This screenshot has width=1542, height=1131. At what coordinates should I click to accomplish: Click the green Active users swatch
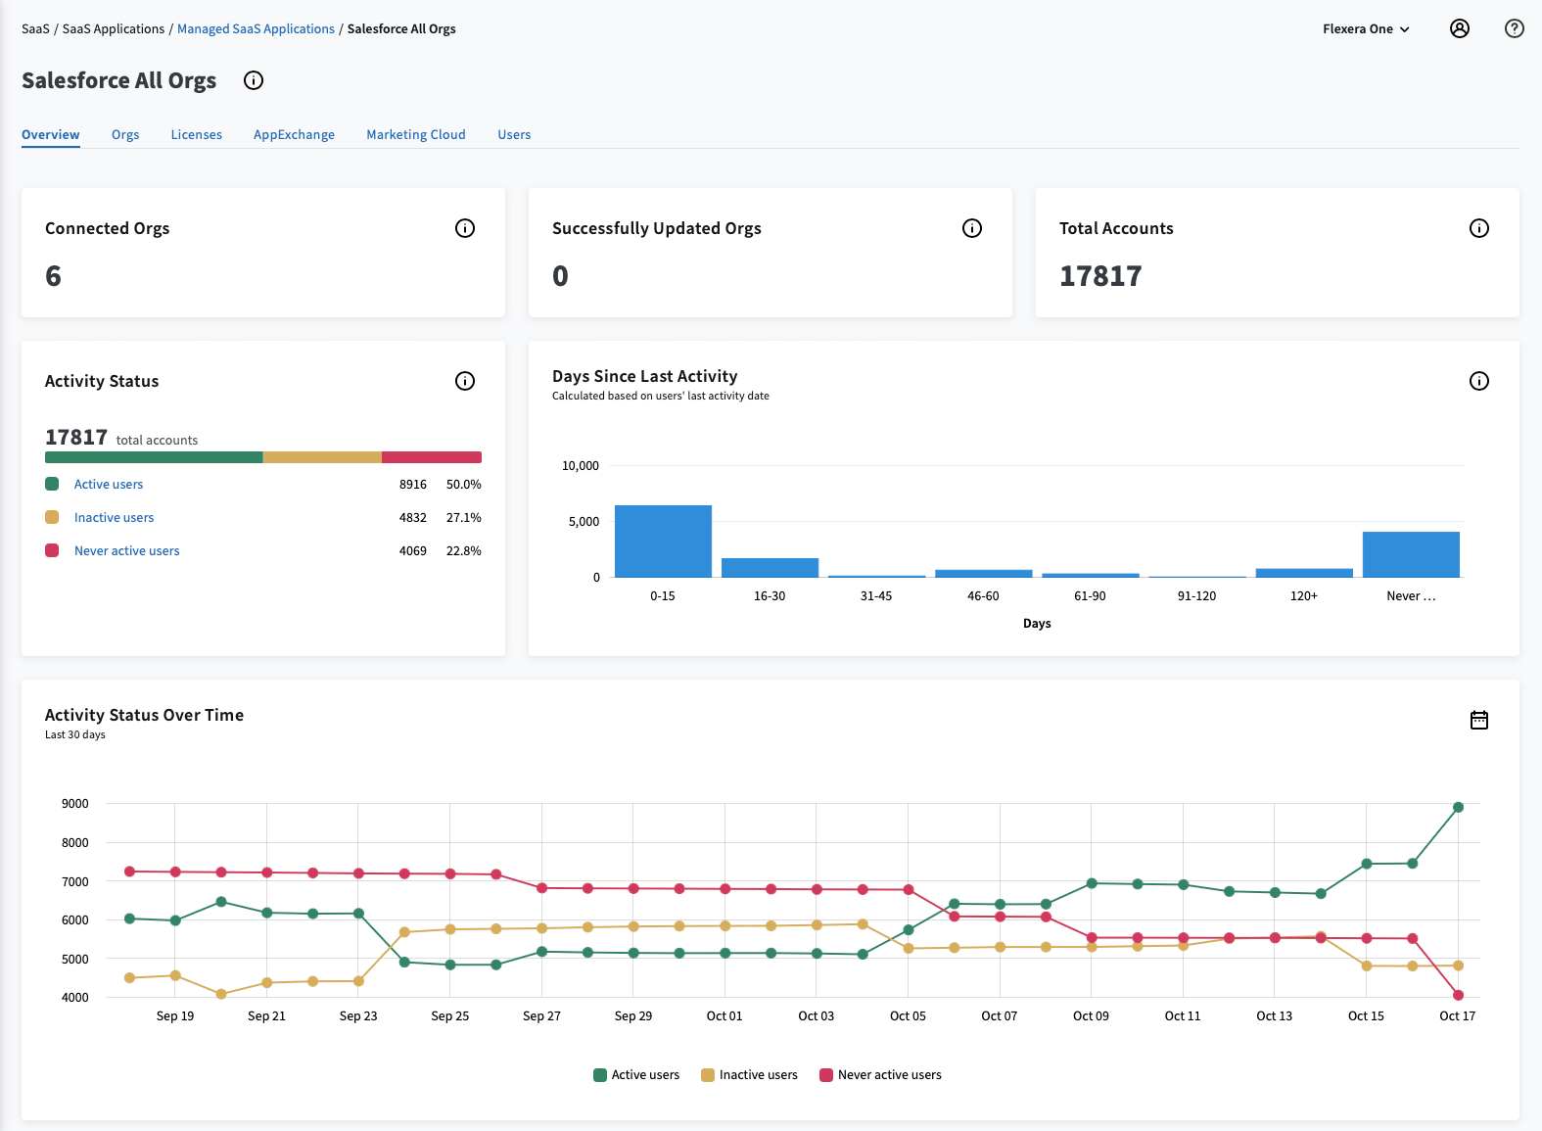[52, 484]
